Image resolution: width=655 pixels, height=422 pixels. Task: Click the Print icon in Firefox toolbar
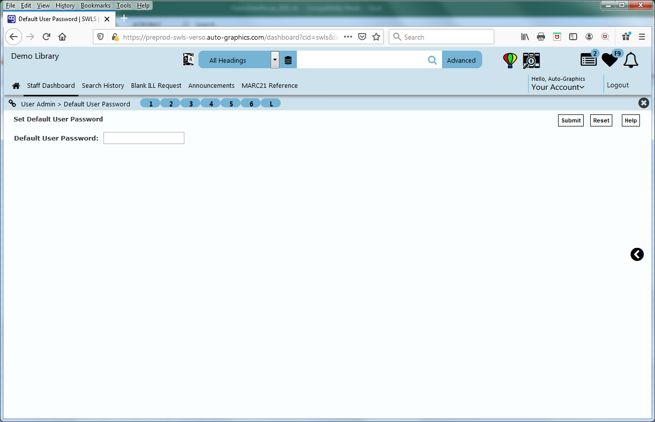(x=541, y=37)
